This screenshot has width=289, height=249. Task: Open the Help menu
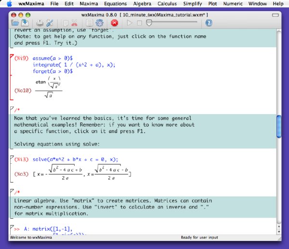coord(278,3)
